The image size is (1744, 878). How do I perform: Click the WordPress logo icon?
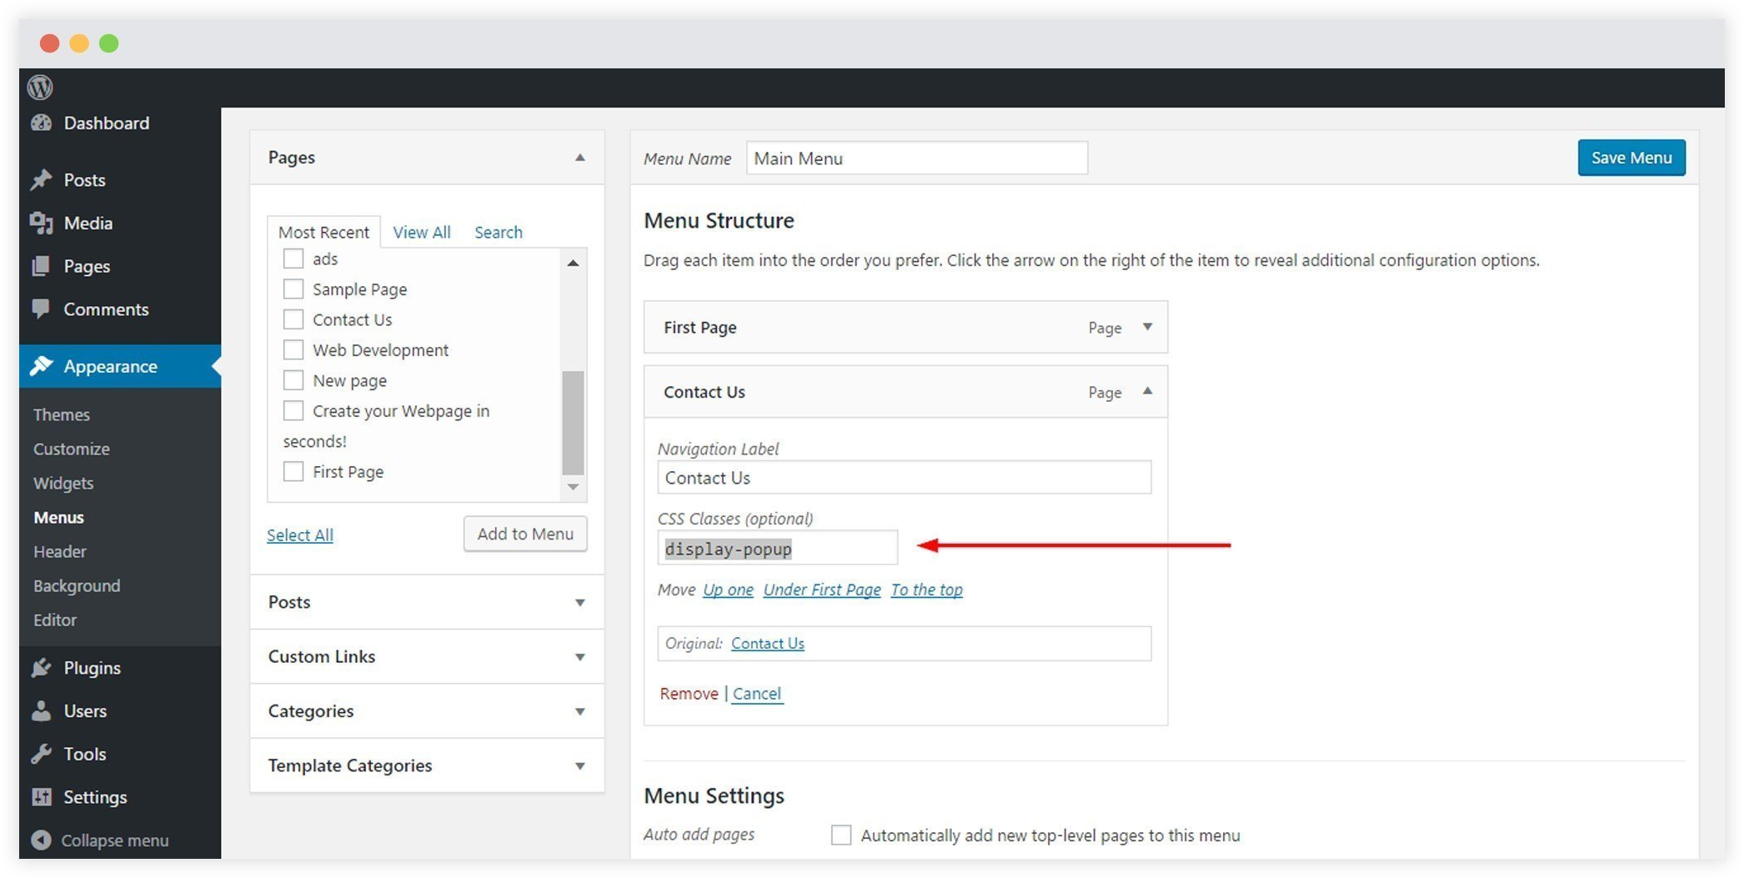click(x=40, y=87)
